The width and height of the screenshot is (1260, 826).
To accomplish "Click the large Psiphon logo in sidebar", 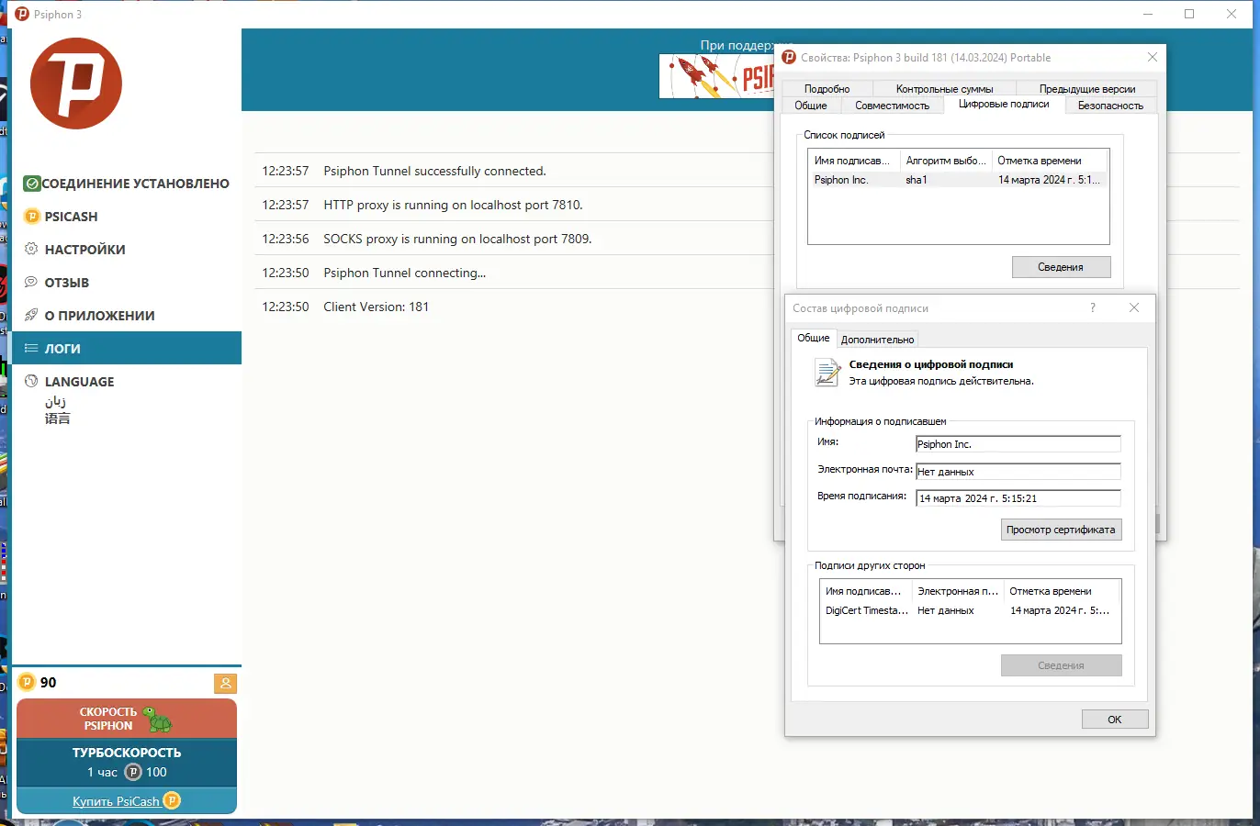I will click(76, 84).
